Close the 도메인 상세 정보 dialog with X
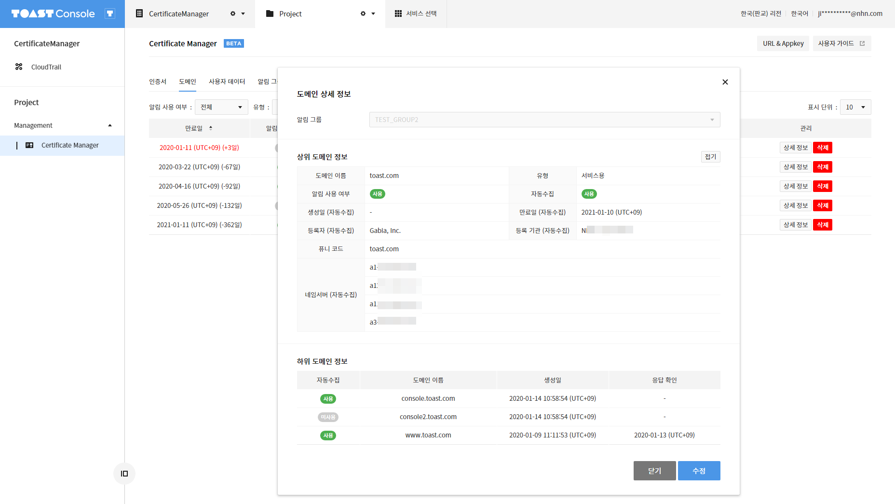Image resolution: width=895 pixels, height=504 pixels. point(725,82)
